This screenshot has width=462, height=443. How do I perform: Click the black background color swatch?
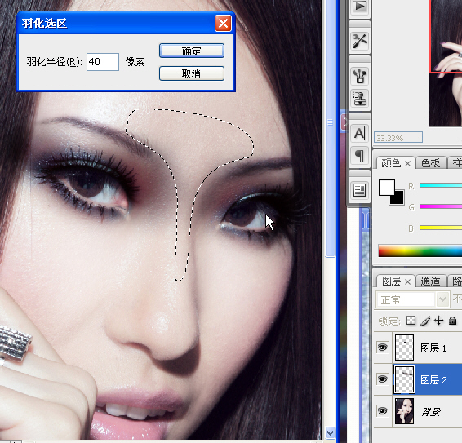coord(398,198)
